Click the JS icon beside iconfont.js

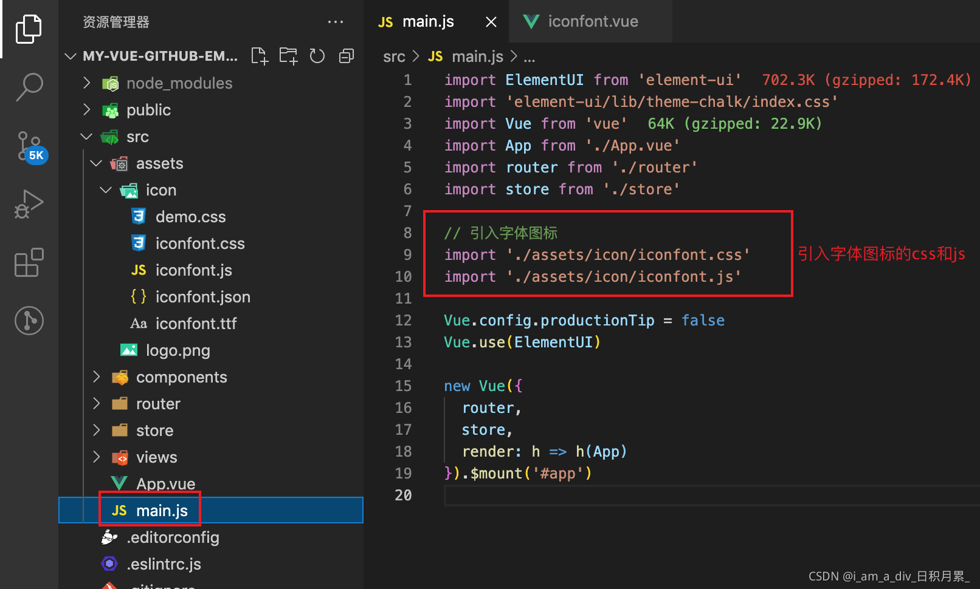click(x=139, y=270)
